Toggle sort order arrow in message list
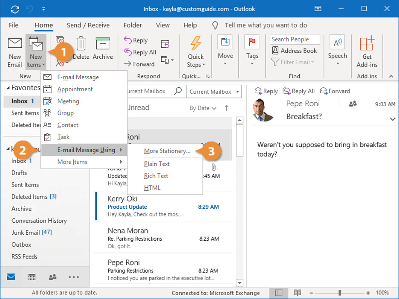 coord(227,108)
